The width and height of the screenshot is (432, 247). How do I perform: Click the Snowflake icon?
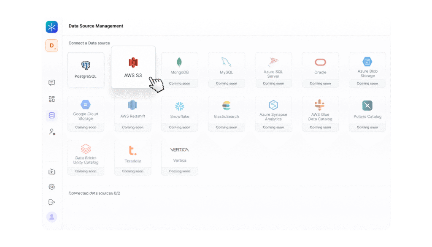coord(180,106)
